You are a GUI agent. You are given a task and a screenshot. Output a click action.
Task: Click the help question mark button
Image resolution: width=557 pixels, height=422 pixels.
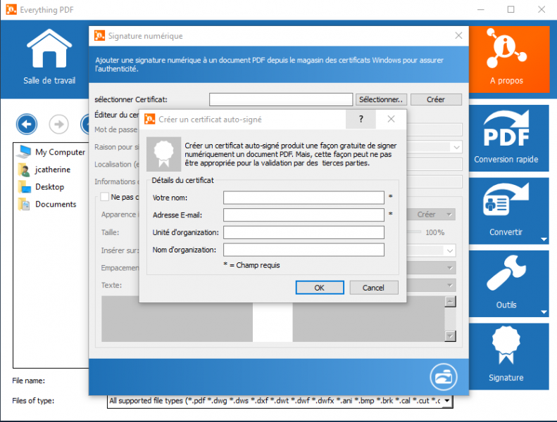click(x=361, y=120)
